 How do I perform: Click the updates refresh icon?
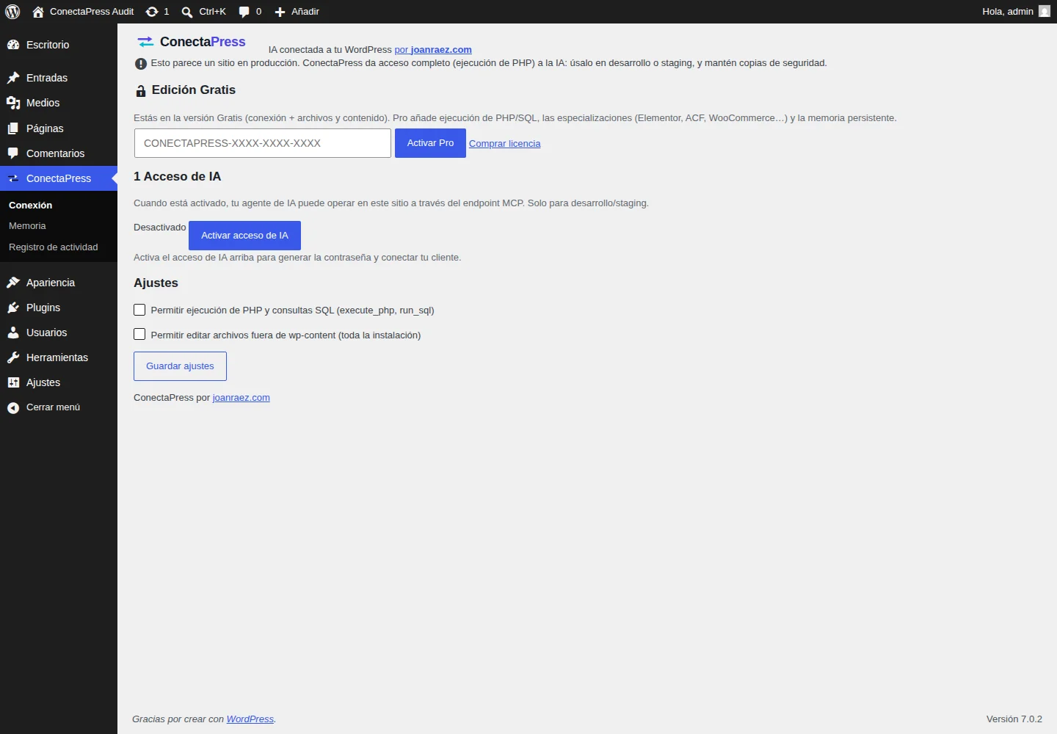tap(152, 12)
